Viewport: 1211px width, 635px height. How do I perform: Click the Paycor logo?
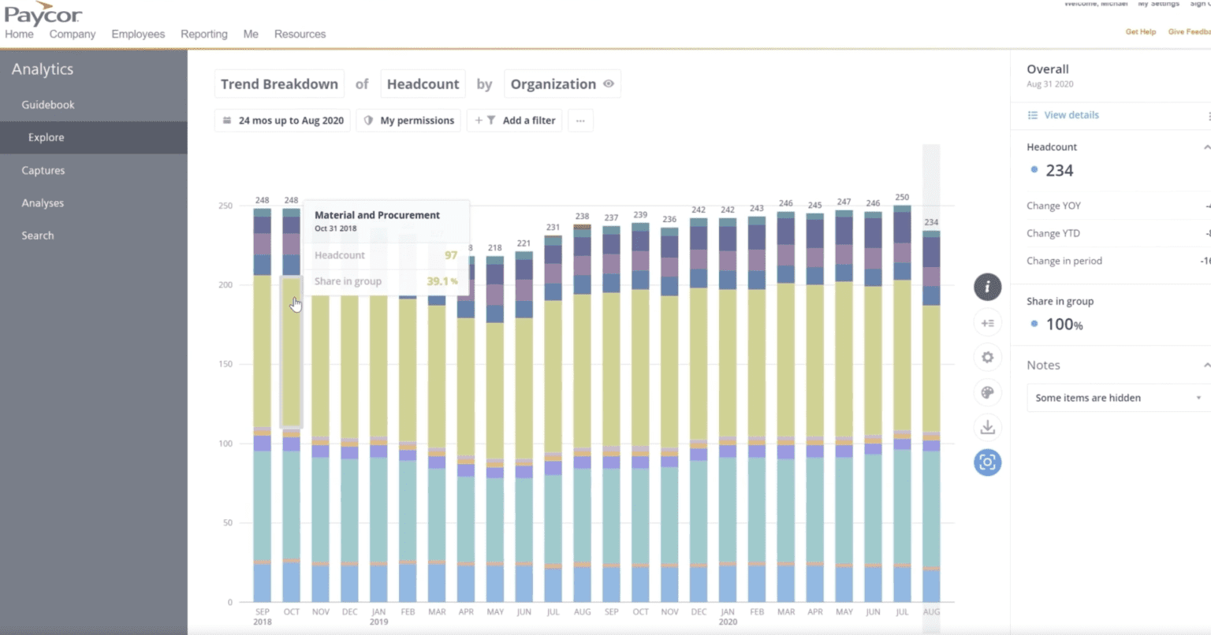tap(43, 14)
